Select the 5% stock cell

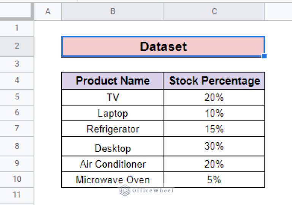pos(214,180)
